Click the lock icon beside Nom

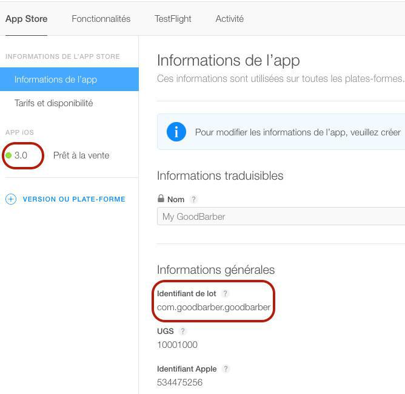point(161,199)
